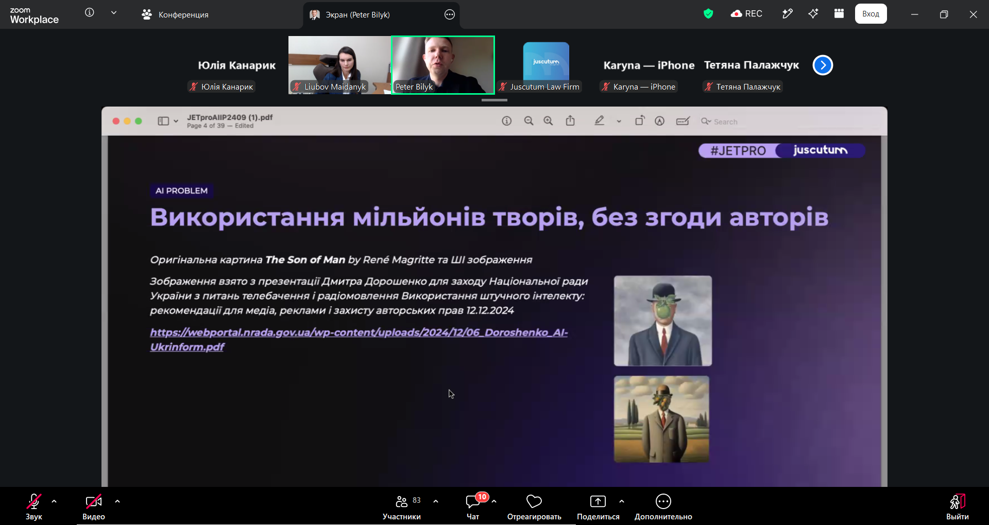Expand audio settings arrow next to Звук
Image resolution: width=989 pixels, height=525 pixels.
click(x=54, y=501)
